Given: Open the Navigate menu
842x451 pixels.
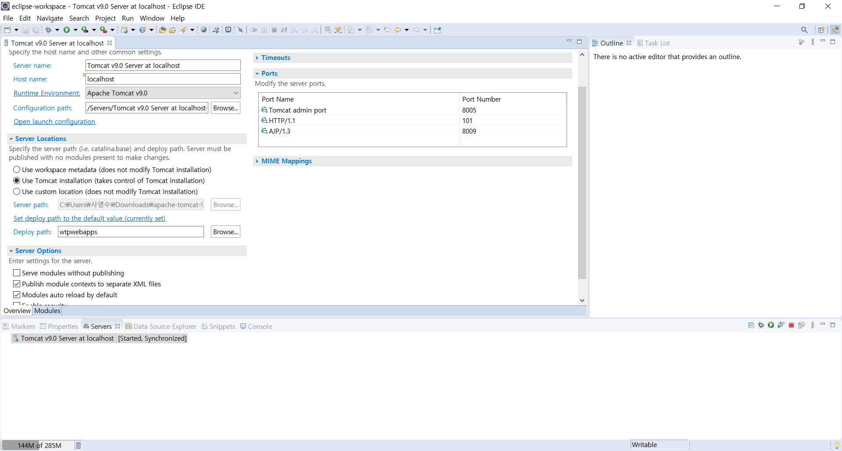Looking at the screenshot, I should (50, 18).
